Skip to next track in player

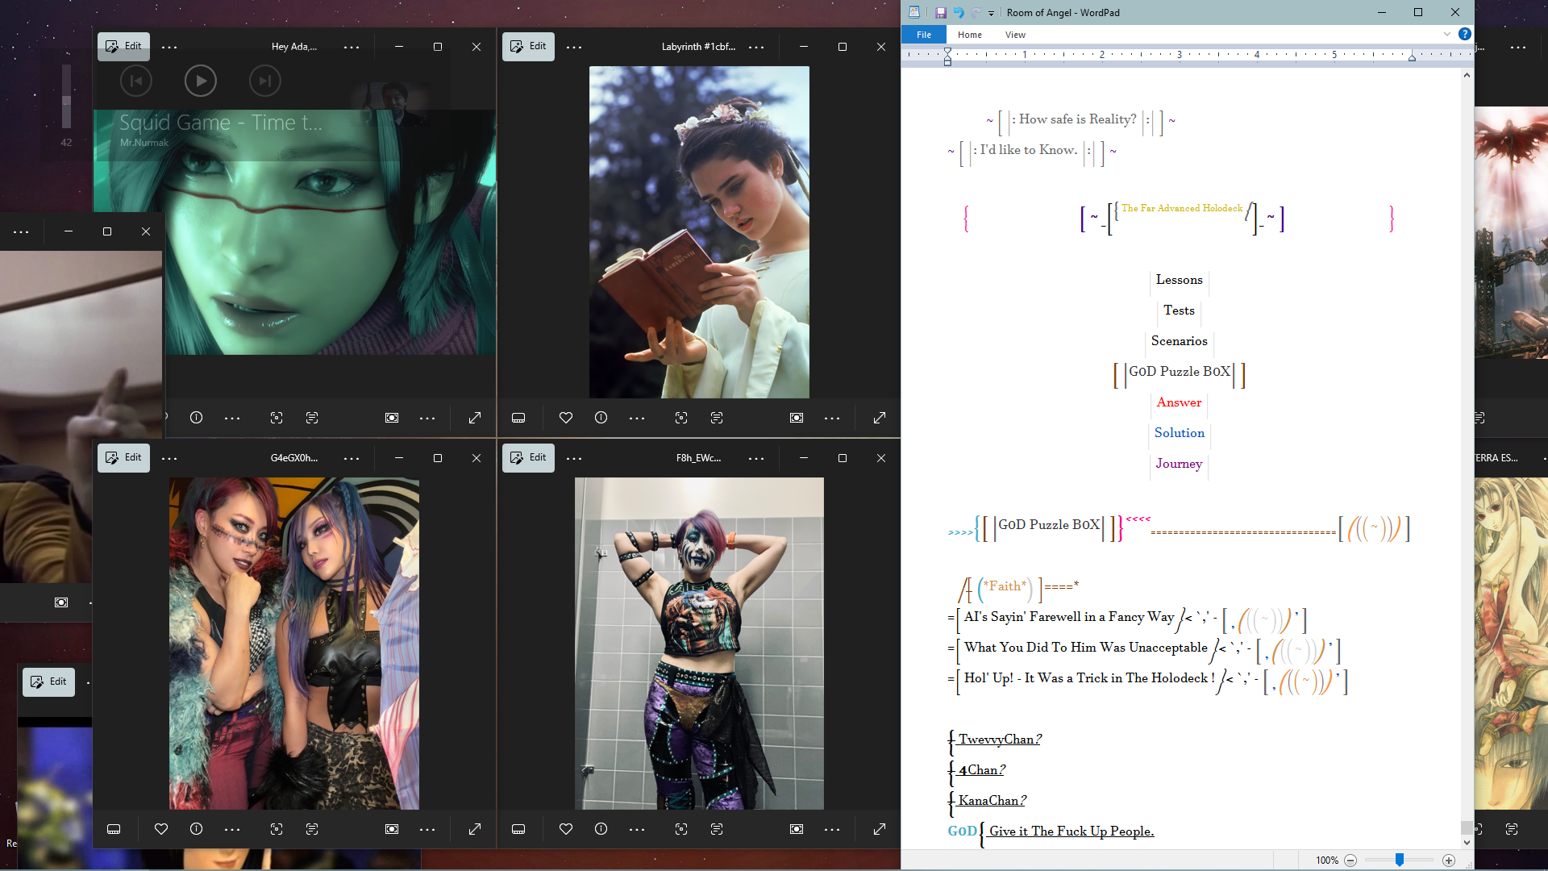click(264, 81)
